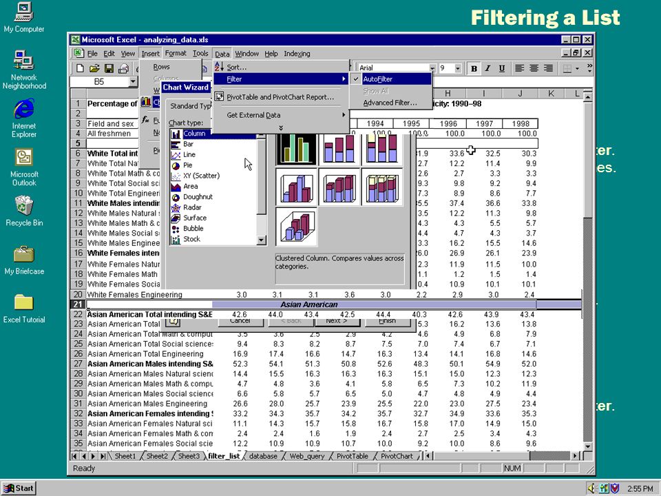Click PivotTable and PivotChart Report entry
The height and width of the screenshot is (496, 661).
(x=281, y=96)
